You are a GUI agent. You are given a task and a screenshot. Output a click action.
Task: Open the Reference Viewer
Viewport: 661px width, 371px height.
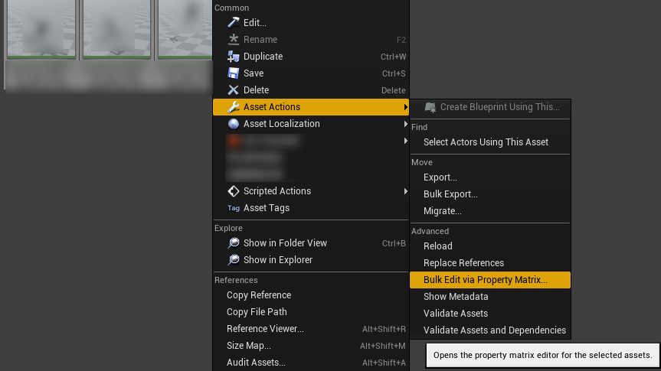click(265, 329)
